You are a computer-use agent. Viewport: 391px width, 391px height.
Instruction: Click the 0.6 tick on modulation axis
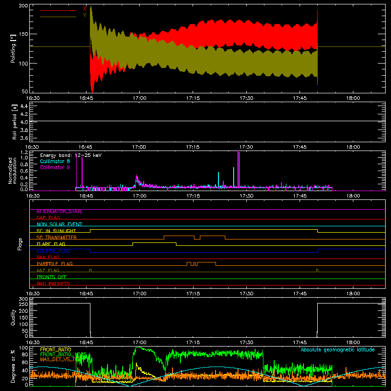(24, 171)
